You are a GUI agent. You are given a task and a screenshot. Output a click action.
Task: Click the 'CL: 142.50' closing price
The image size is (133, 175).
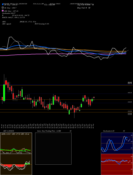point(49,5)
